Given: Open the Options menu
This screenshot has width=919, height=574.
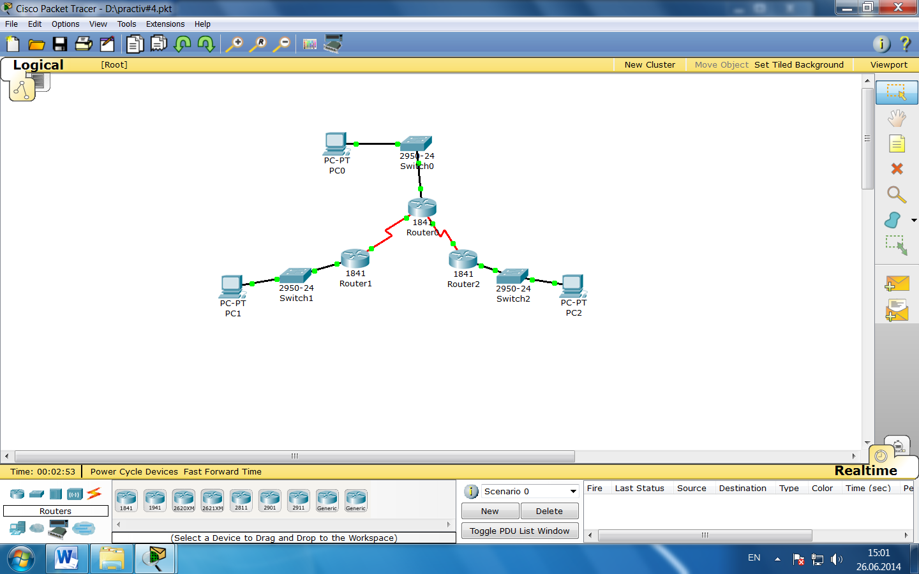Looking at the screenshot, I should 65,24.
